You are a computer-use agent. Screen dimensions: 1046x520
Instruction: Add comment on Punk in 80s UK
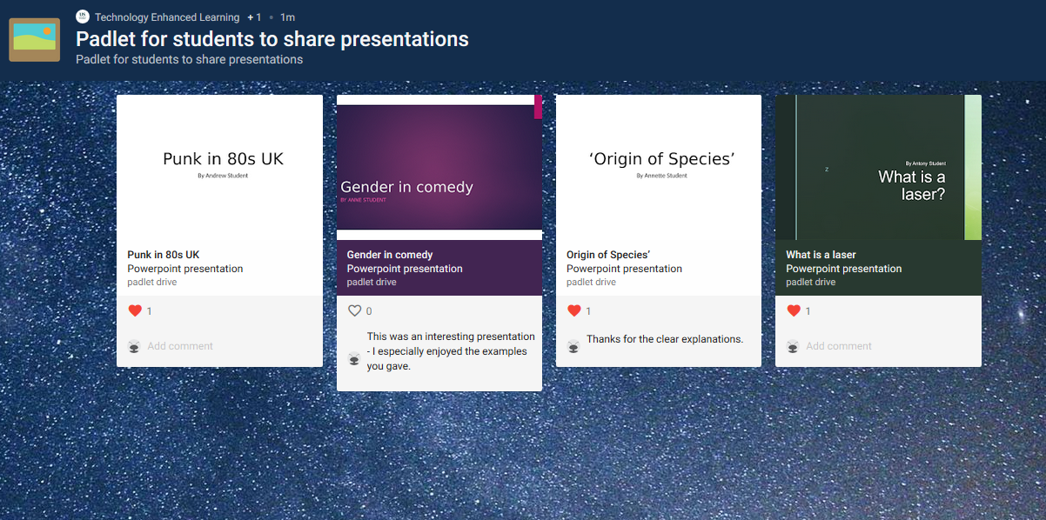click(x=180, y=346)
